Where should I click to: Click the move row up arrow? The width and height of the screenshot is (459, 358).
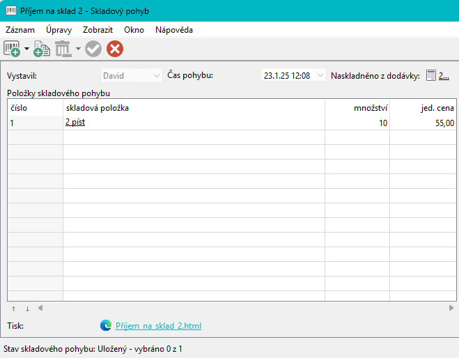point(14,308)
